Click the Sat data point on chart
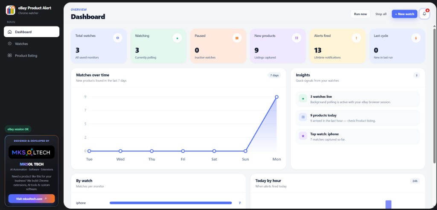Viewport: 437px width, 210px height. pos(214,151)
